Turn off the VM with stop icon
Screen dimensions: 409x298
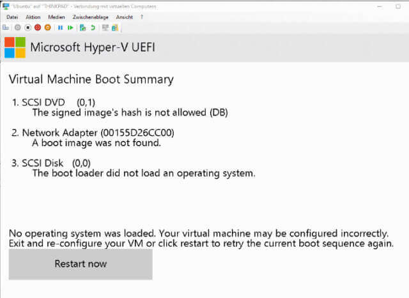(28, 27)
